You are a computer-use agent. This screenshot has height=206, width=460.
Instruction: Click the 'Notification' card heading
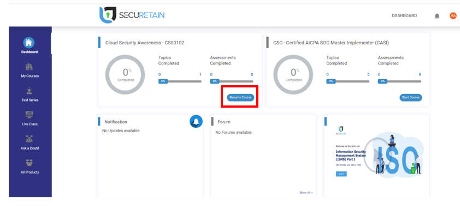[116, 122]
